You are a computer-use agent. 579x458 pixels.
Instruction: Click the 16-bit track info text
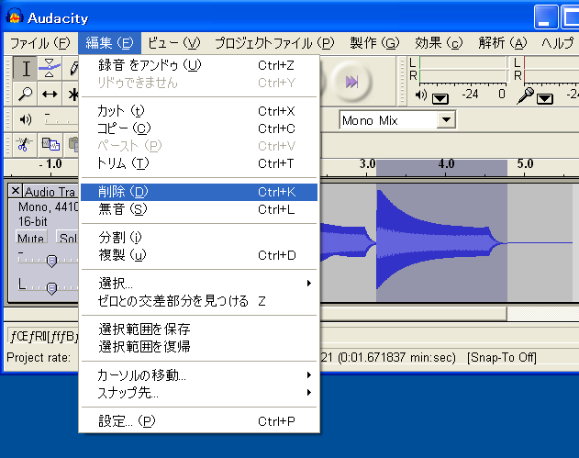33,221
